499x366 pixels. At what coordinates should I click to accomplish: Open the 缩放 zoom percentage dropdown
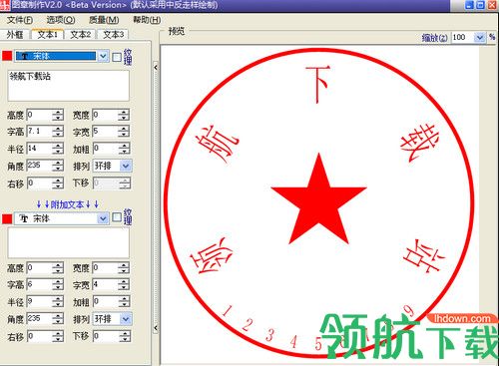(479, 38)
